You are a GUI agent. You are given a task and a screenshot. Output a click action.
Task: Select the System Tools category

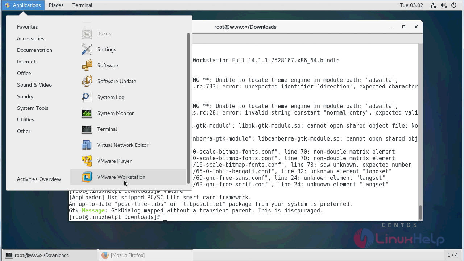click(x=33, y=108)
